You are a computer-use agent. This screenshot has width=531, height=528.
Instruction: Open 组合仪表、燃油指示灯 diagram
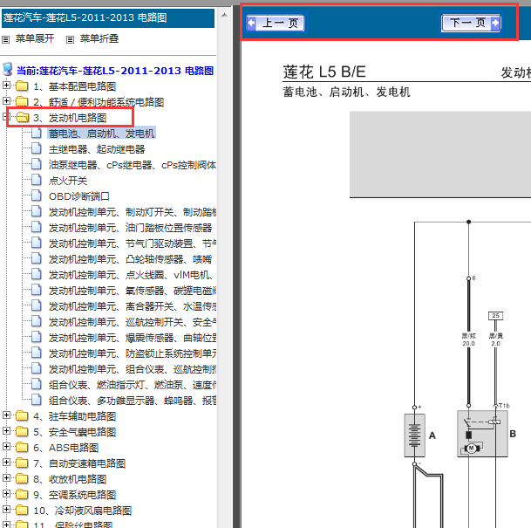tap(133, 385)
